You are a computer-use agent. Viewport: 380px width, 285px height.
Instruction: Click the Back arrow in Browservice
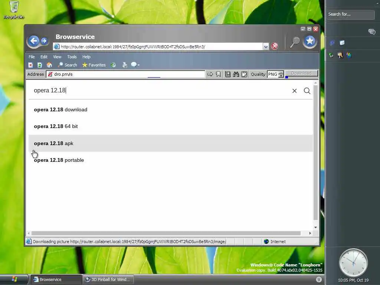click(33, 41)
